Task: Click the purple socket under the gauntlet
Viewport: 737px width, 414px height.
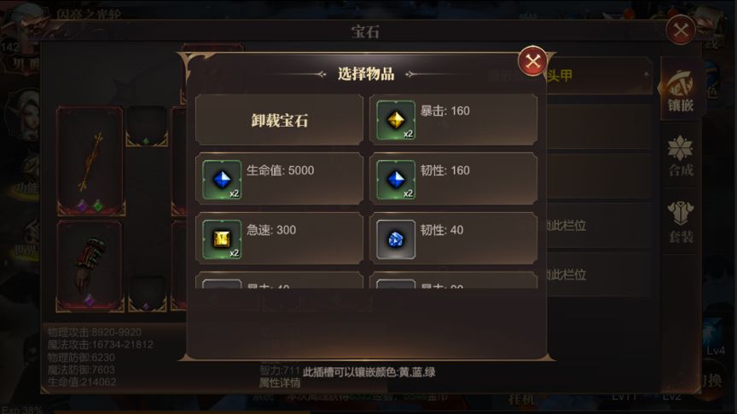Action: point(90,301)
